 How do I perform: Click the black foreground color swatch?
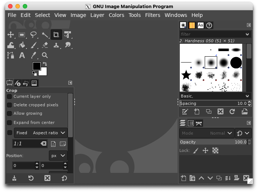[x=36, y=66]
